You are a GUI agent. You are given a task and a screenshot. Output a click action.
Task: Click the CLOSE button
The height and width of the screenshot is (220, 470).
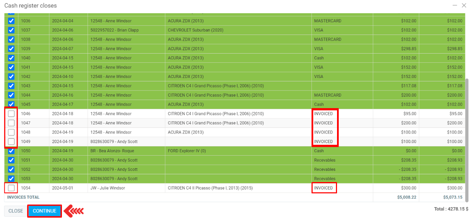16,211
